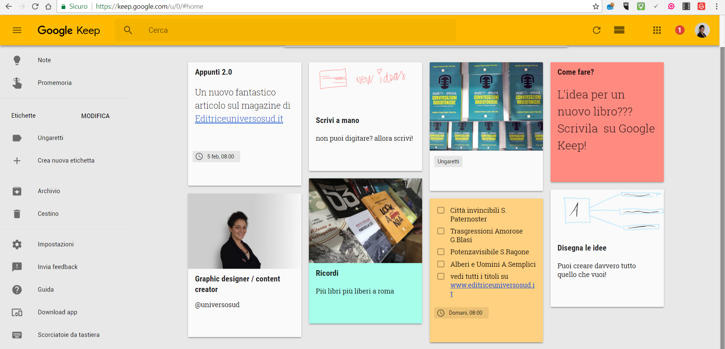Open the Editriceuniversosud.it link
The width and height of the screenshot is (725, 349).
click(x=239, y=119)
